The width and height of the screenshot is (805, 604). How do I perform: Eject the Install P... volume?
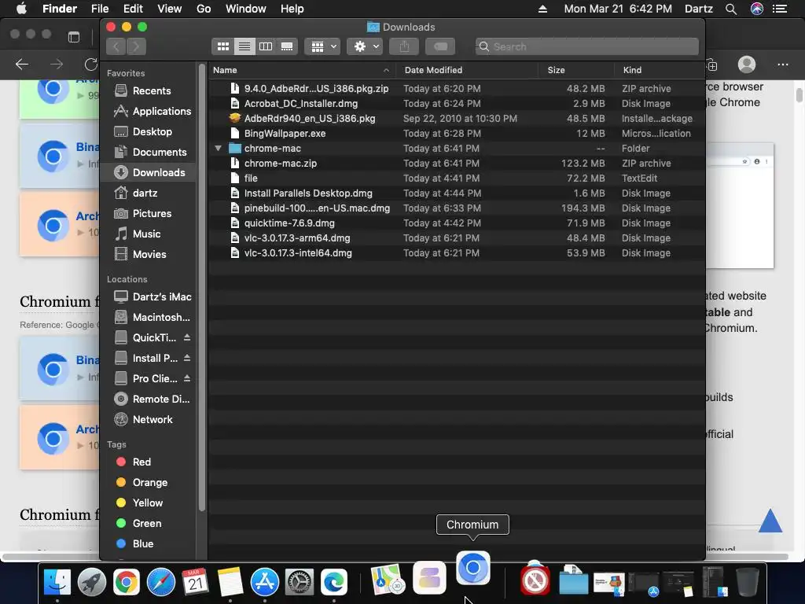[x=187, y=358]
